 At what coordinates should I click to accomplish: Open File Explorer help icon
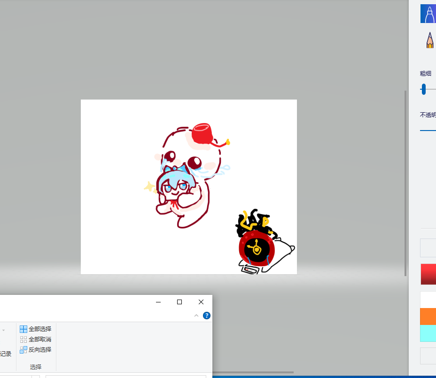pos(206,316)
